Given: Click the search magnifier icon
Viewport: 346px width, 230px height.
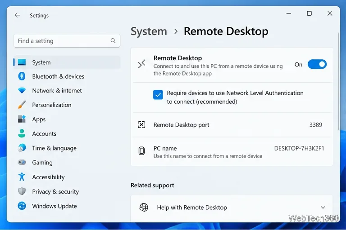Looking at the screenshot, I should pos(113,41).
